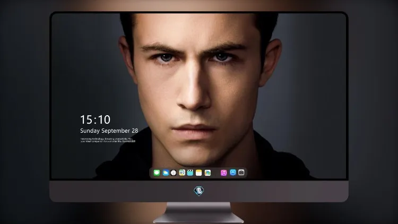Open the colorful files gallery dock icon
Viewport: 398px width, 224px height.
[207, 173]
